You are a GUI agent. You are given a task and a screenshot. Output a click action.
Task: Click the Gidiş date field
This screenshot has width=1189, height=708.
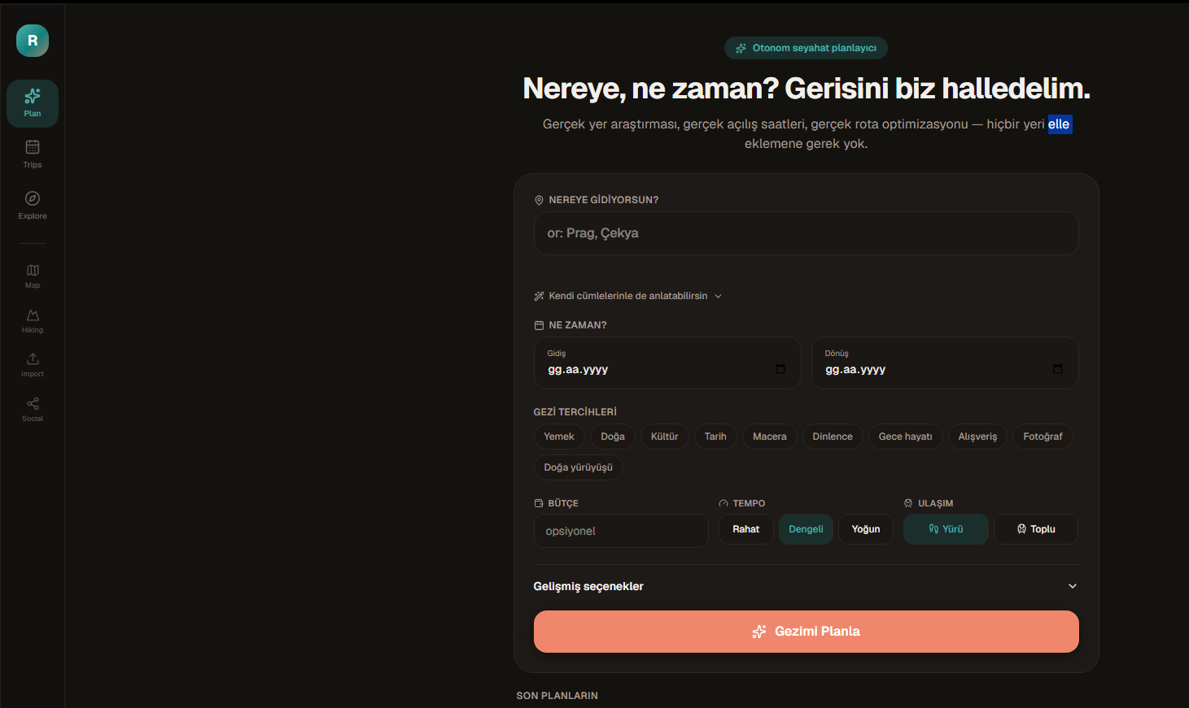667,363
